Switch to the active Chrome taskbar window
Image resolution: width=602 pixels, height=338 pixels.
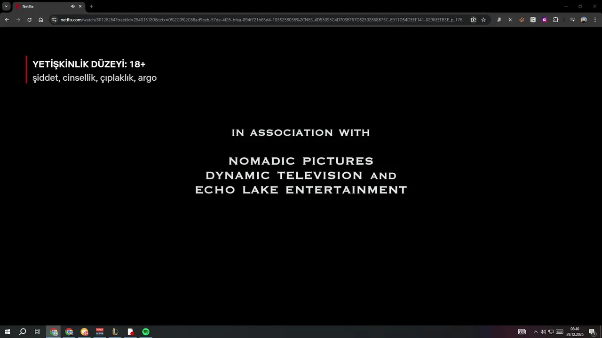point(54,332)
